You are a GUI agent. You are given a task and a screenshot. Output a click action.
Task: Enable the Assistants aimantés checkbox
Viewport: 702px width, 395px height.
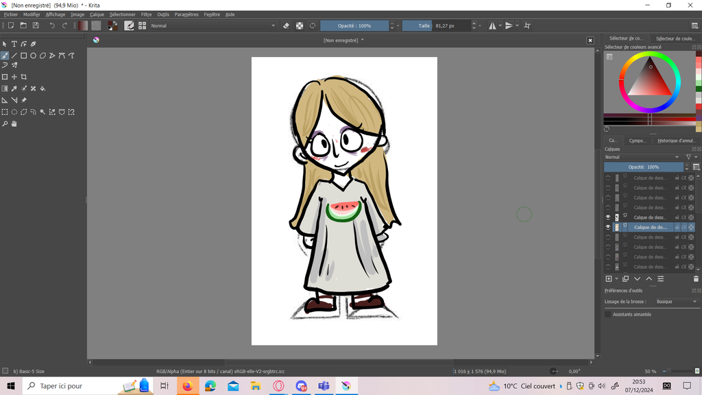(x=608, y=314)
